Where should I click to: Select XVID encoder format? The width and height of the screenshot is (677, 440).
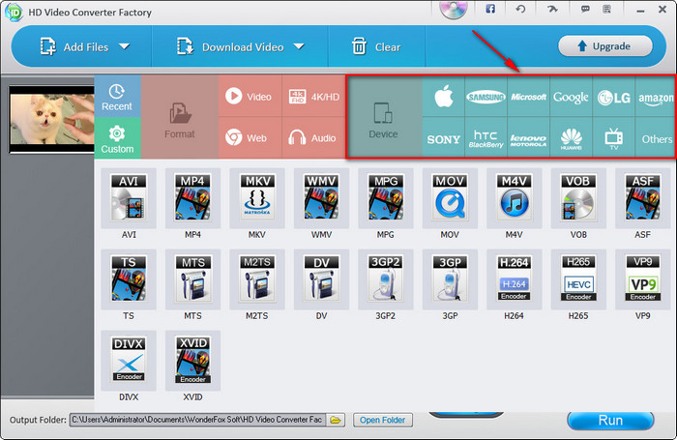(x=193, y=361)
